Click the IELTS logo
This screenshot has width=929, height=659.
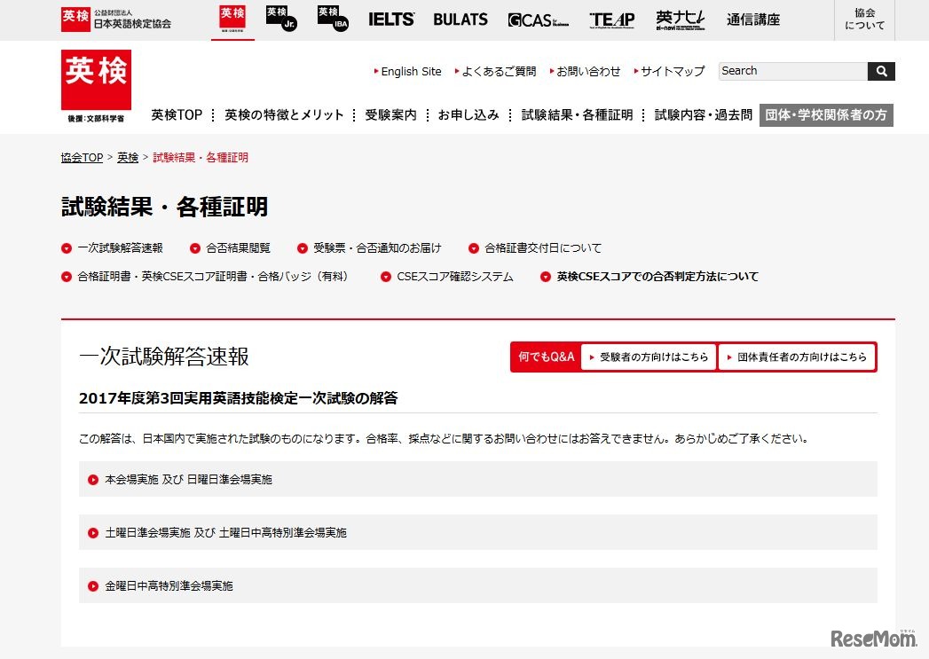(390, 20)
